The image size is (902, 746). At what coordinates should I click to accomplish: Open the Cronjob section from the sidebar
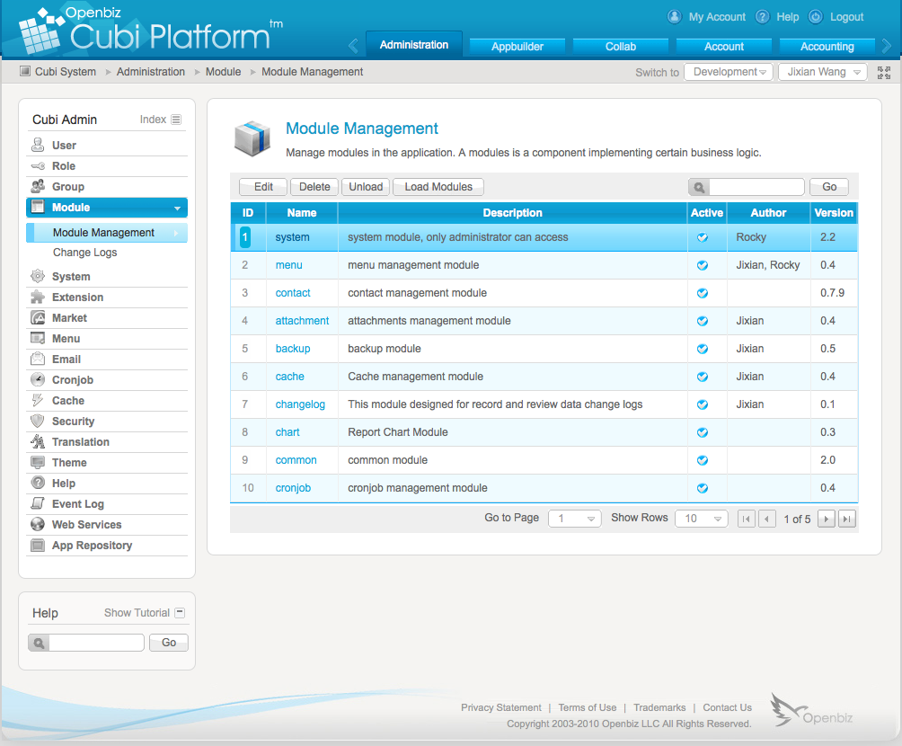click(x=36, y=379)
